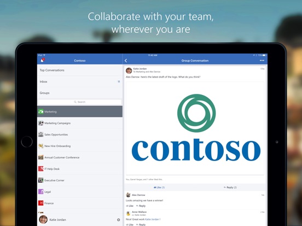Click the New Hire Onboarding handshake icon
The height and width of the screenshot is (226, 302).
pyautogui.click(x=41, y=146)
